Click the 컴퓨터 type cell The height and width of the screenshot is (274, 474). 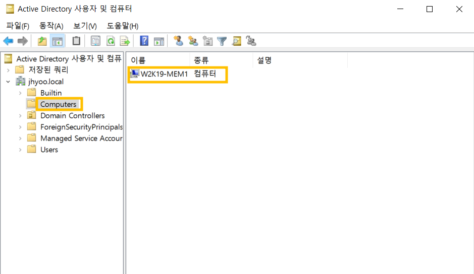205,74
